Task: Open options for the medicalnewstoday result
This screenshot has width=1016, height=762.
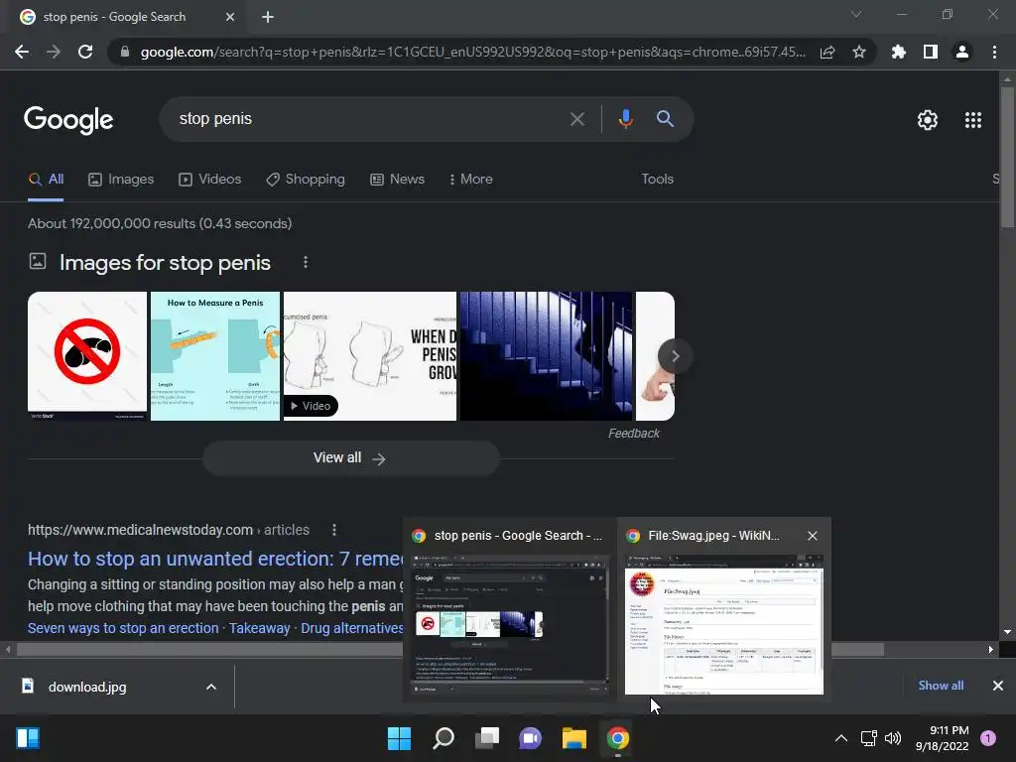Action: pos(334,530)
